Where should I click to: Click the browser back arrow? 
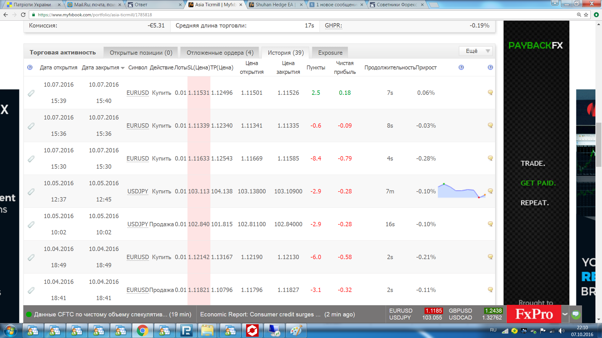coord(6,15)
